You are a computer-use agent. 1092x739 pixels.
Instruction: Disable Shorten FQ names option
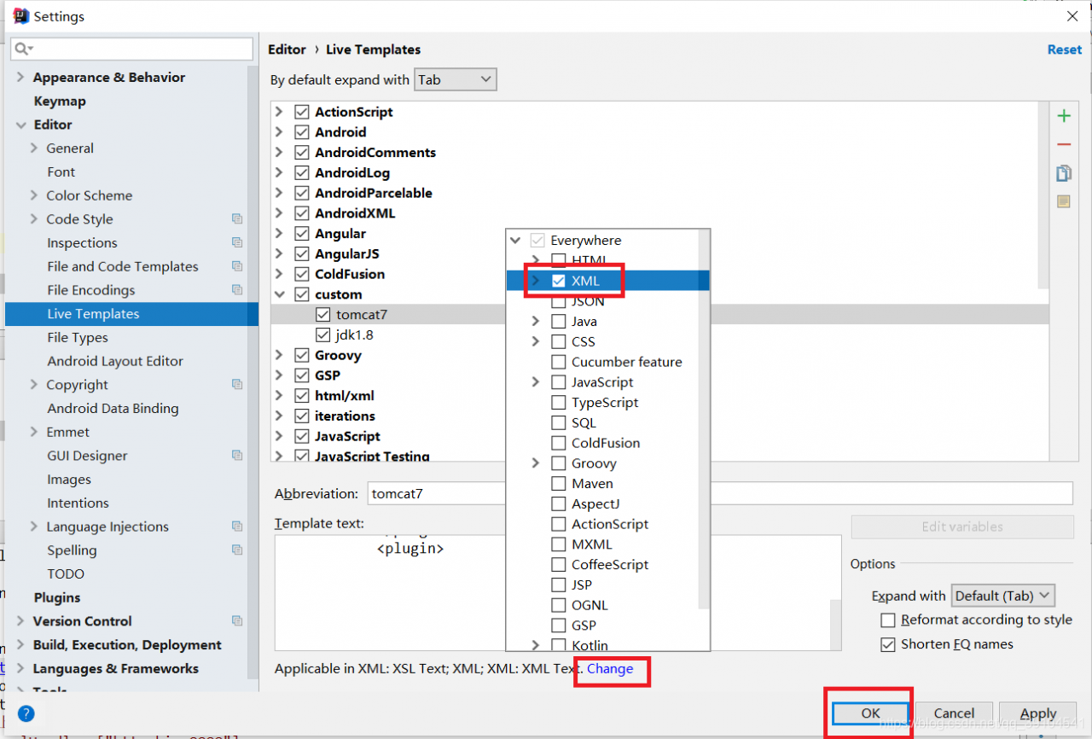click(x=888, y=644)
